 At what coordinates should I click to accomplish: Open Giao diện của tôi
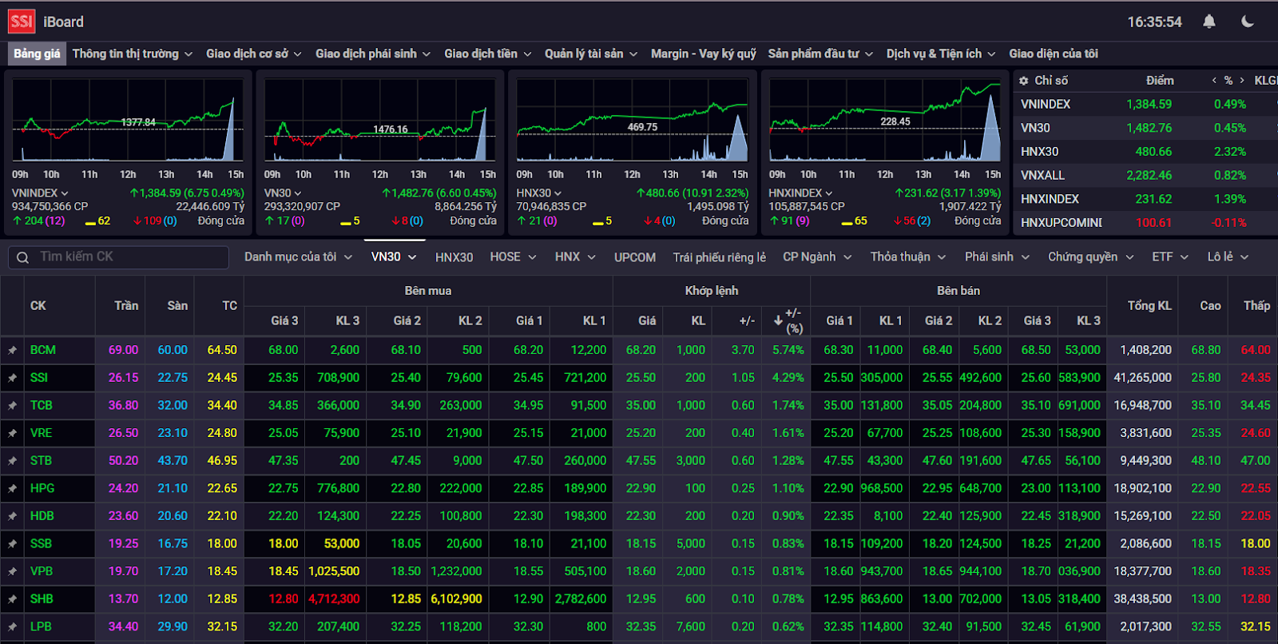pos(1054,54)
